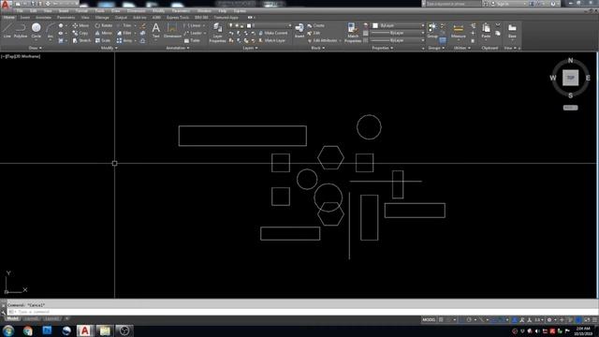Select the Dimension tool

click(x=172, y=30)
